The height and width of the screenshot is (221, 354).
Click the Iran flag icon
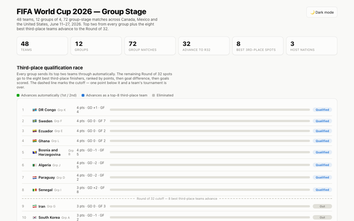click(x=35, y=206)
